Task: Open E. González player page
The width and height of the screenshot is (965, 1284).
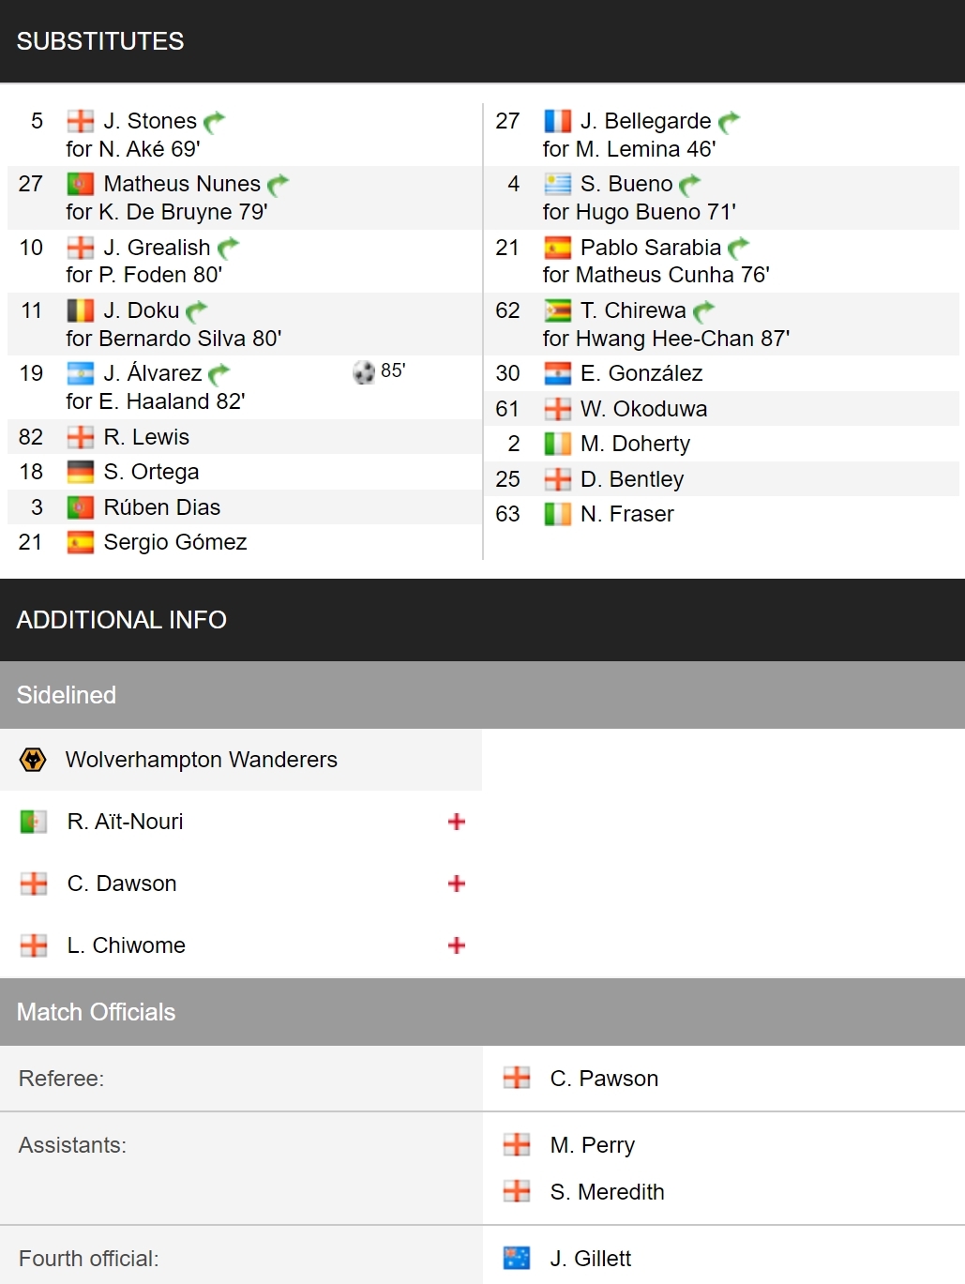Action: coord(641,373)
